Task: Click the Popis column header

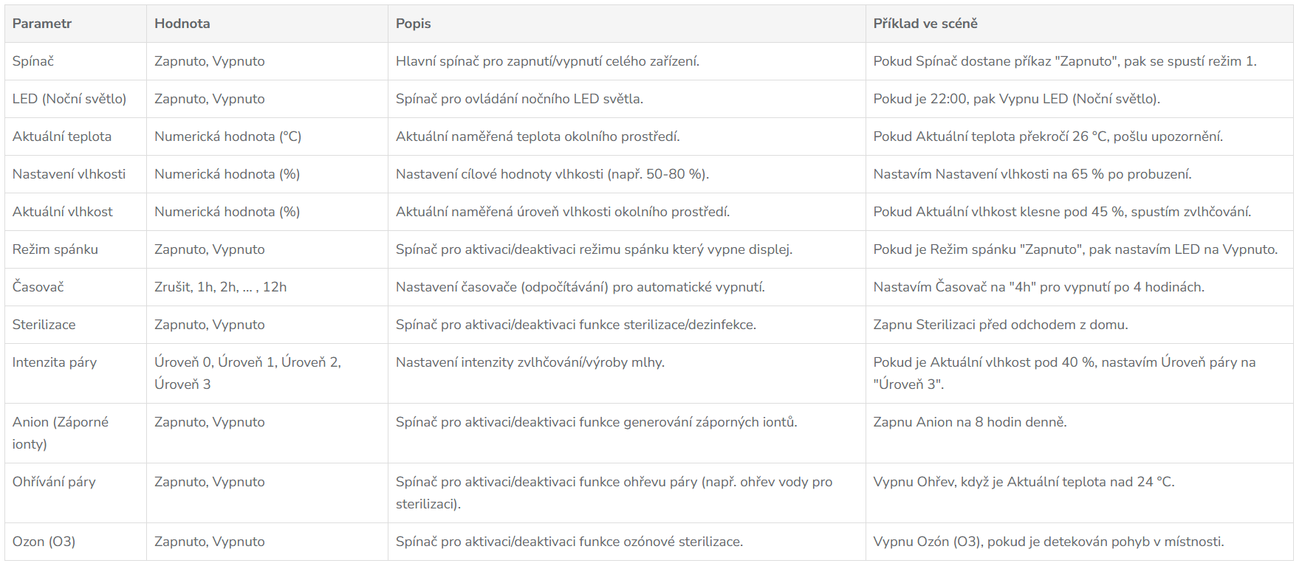Action: click(413, 24)
